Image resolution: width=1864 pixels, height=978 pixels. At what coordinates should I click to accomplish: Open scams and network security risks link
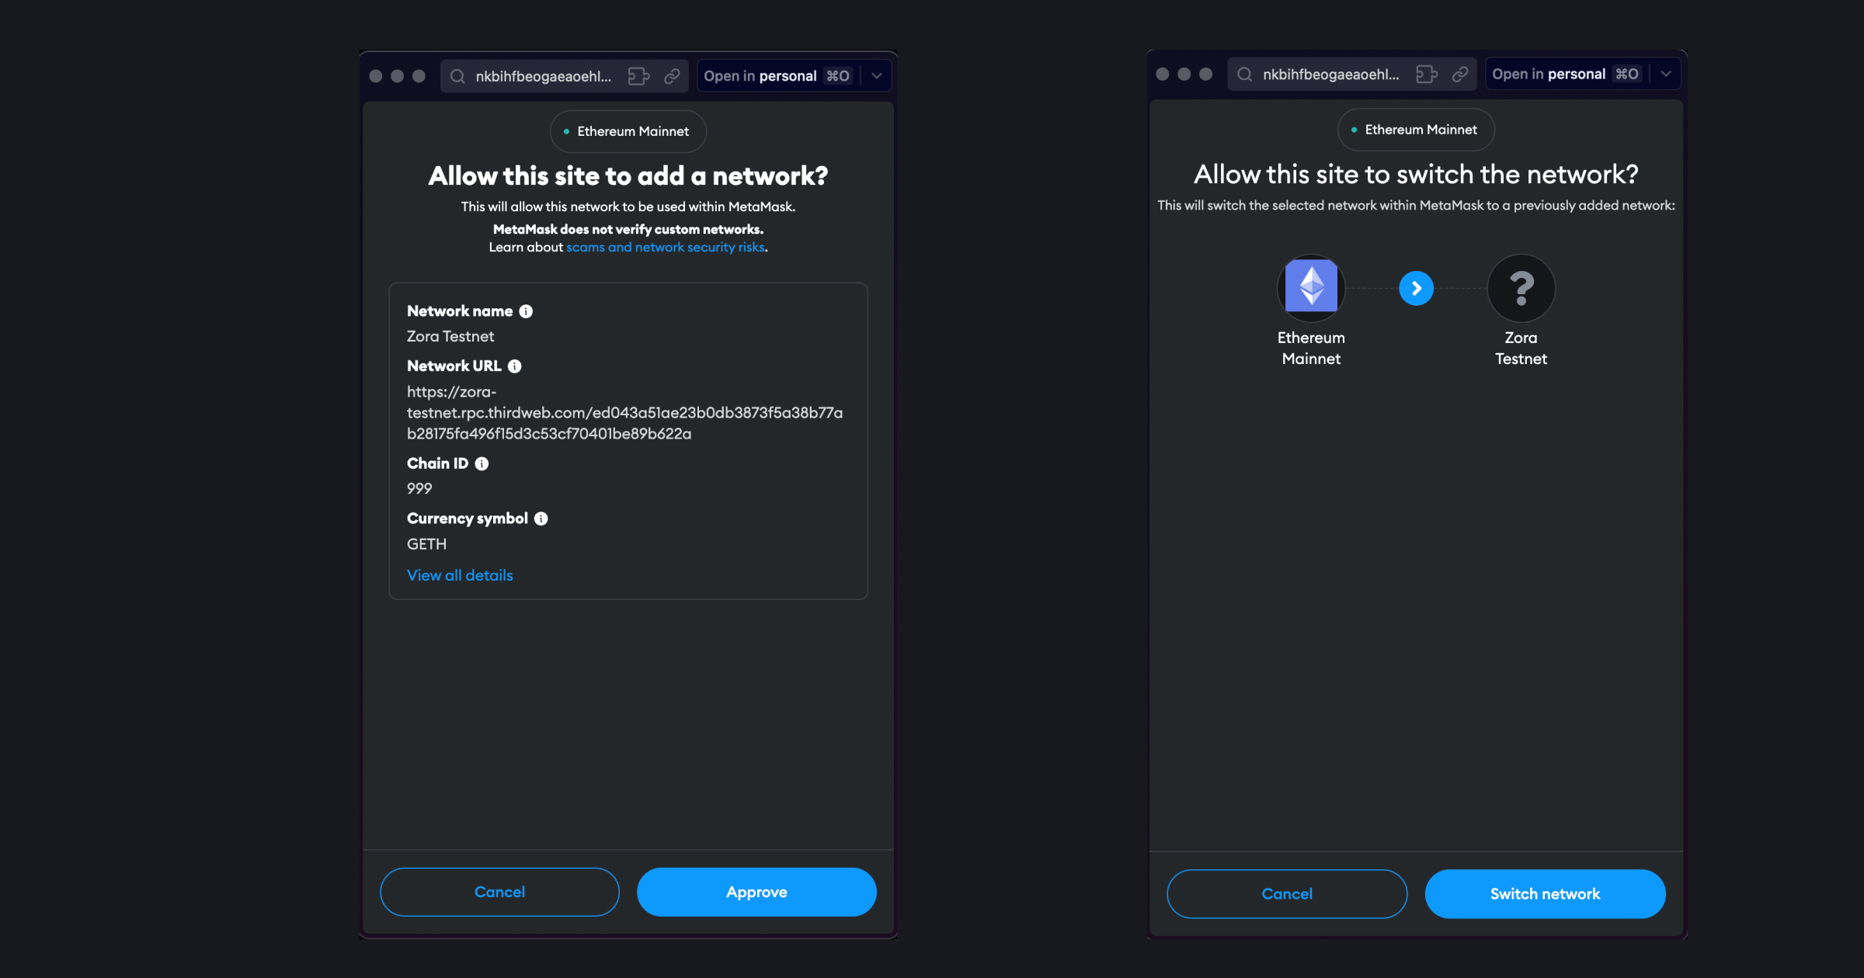665,247
